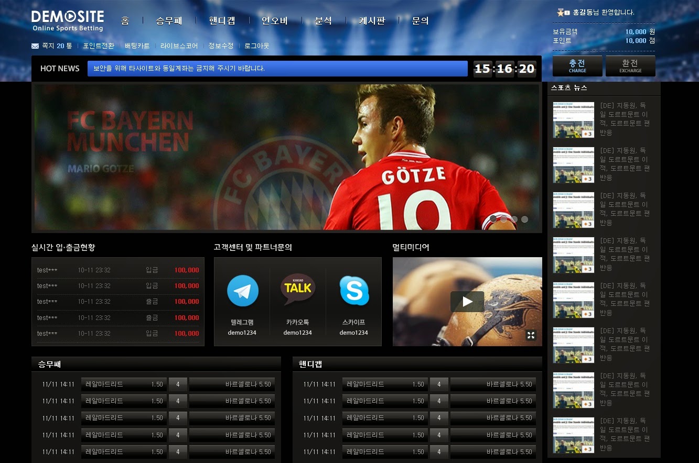Select the first banner carousel dot
Viewport: 699px width, 463px height.
coord(493,219)
